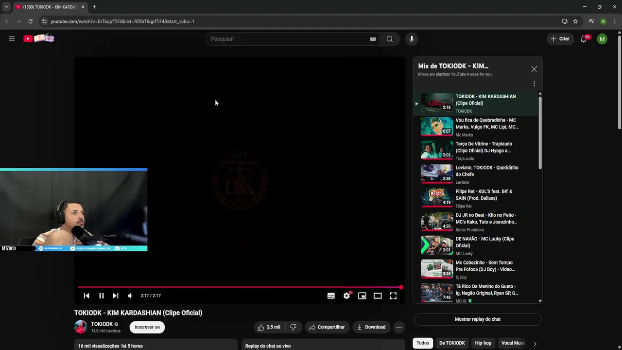
Task: Bookmark this page with star icon
Action: (575, 21)
